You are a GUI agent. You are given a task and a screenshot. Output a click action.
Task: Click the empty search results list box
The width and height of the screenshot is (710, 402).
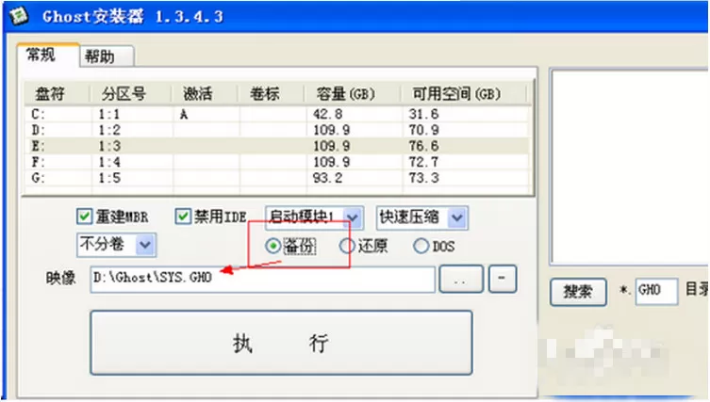pyautogui.click(x=630, y=167)
